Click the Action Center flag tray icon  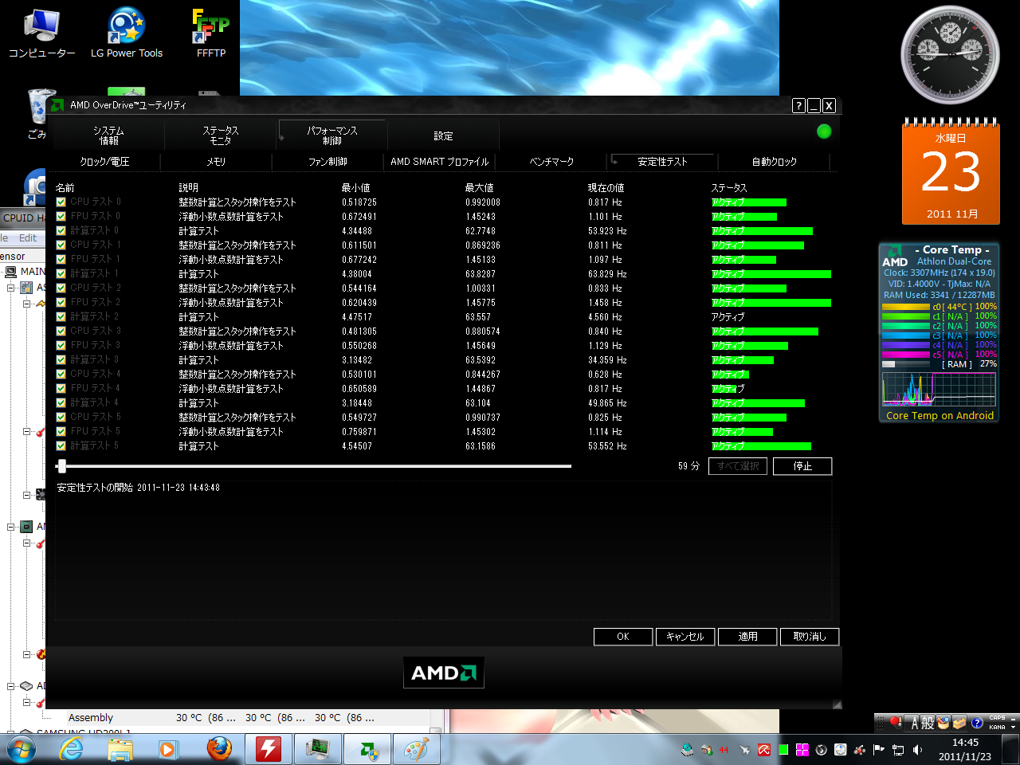click(879, 750)
